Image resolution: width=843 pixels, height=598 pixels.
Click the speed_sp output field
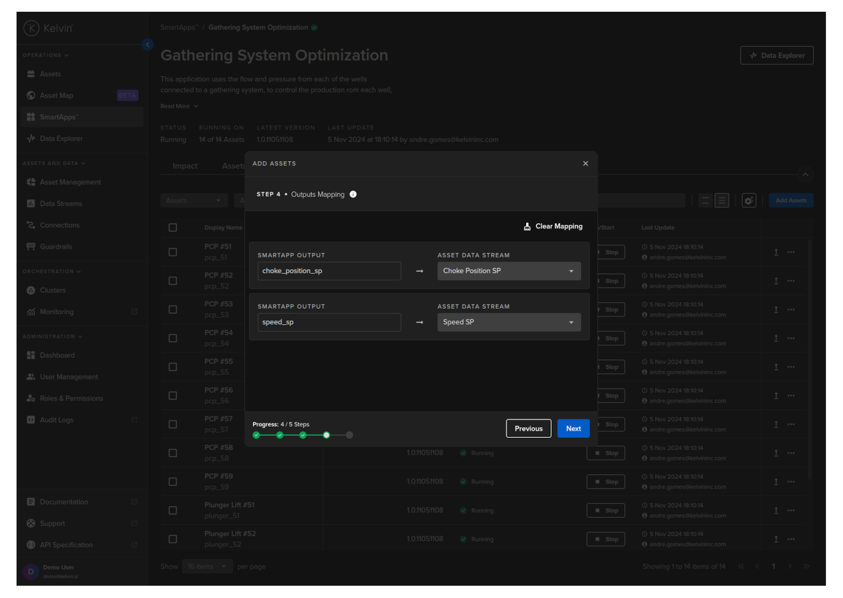coord(329,322)
